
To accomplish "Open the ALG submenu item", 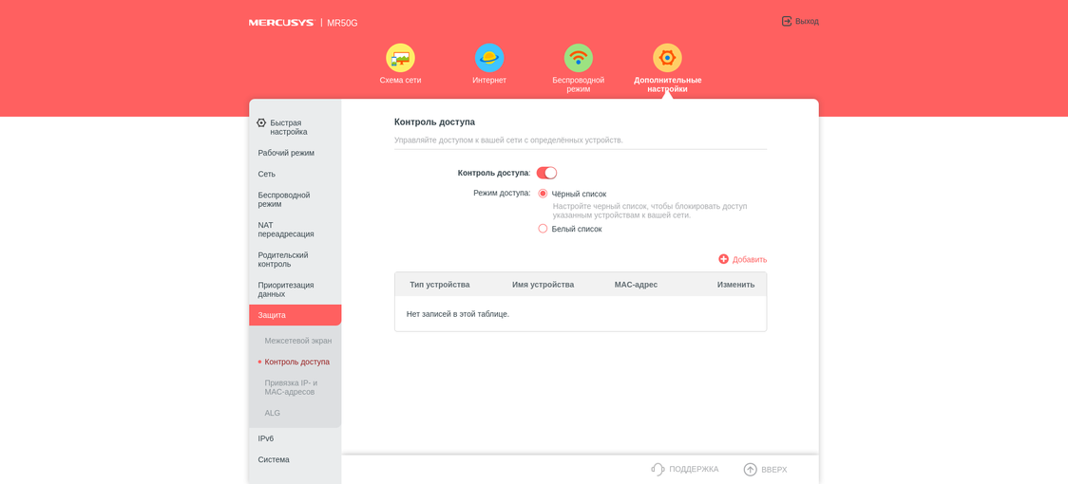I will tap(273, 413).
